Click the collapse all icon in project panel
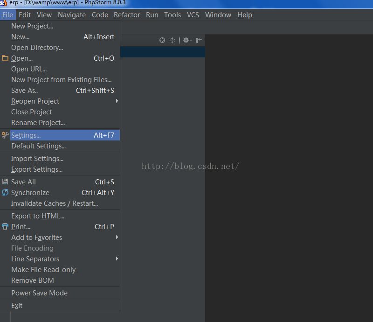Image resolution: width=373 pixels, height=322 pixels. pyautogui.click(x=172, y=40)
